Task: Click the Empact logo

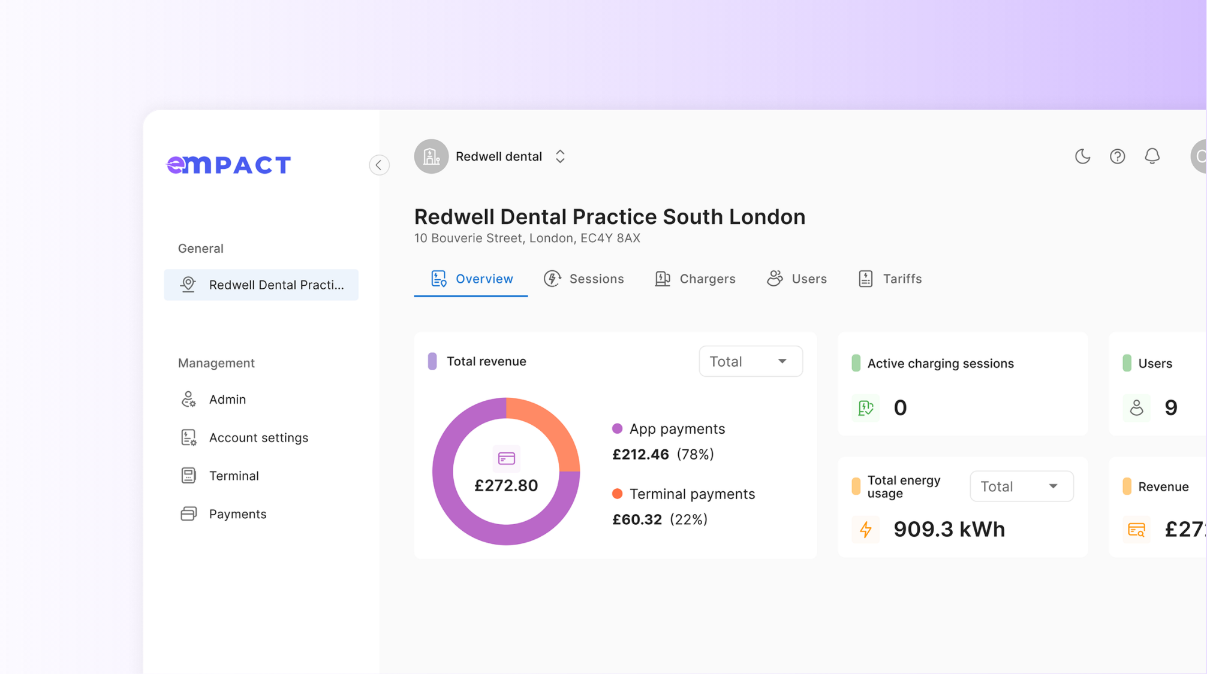Action: [228, 165]
